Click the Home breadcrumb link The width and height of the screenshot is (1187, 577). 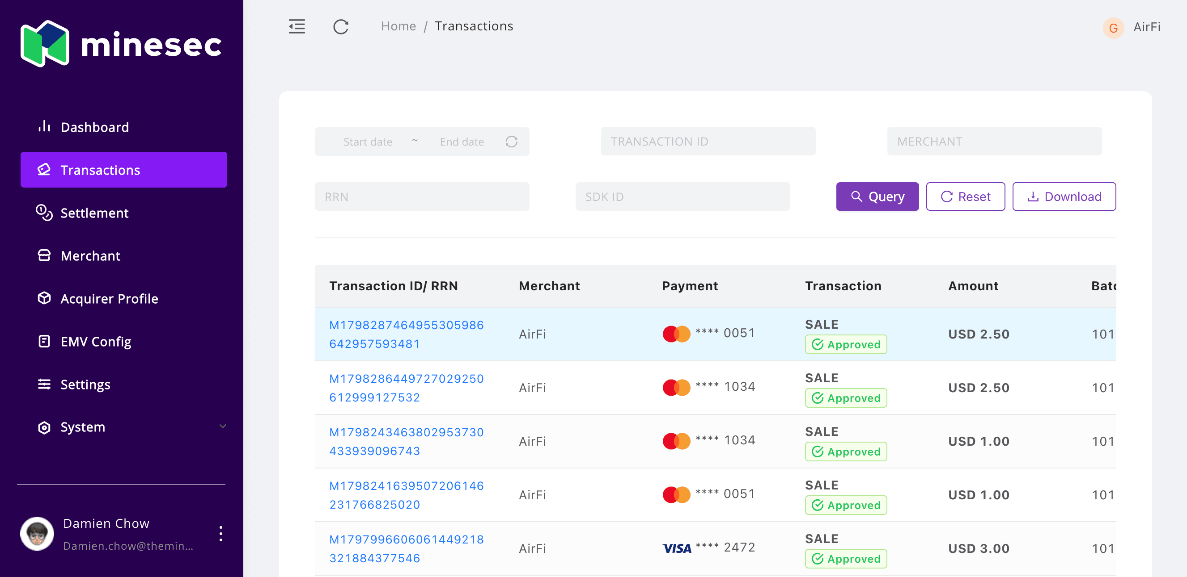(398, 26)
